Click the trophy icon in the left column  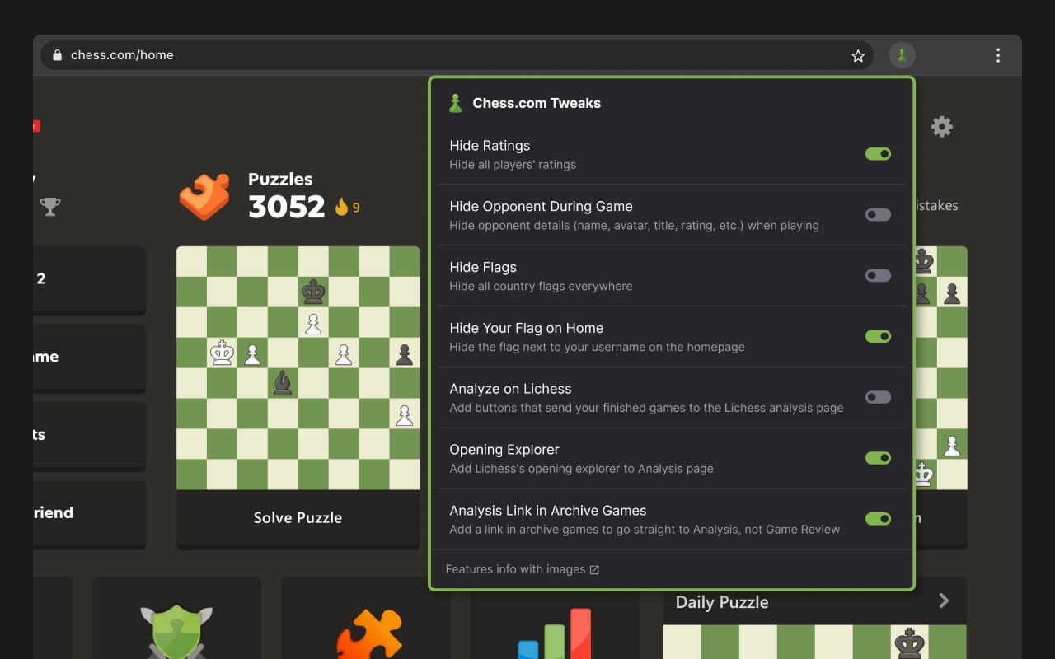[50, 206]
